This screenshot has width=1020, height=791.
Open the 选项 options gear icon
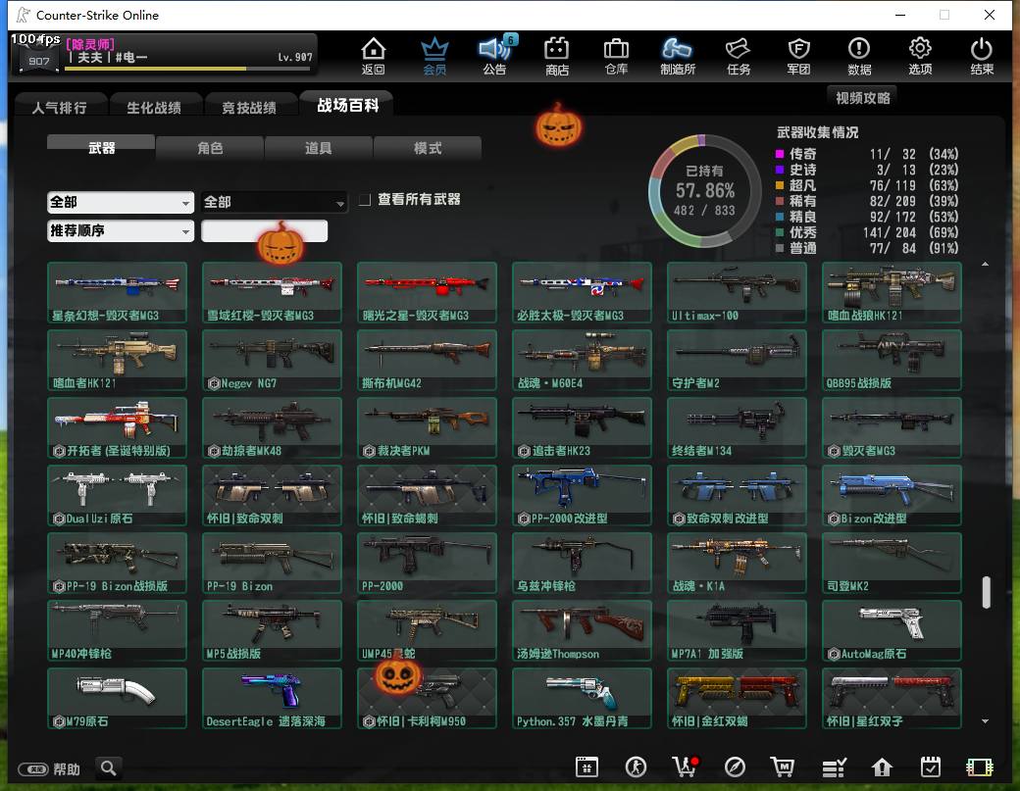920,56
